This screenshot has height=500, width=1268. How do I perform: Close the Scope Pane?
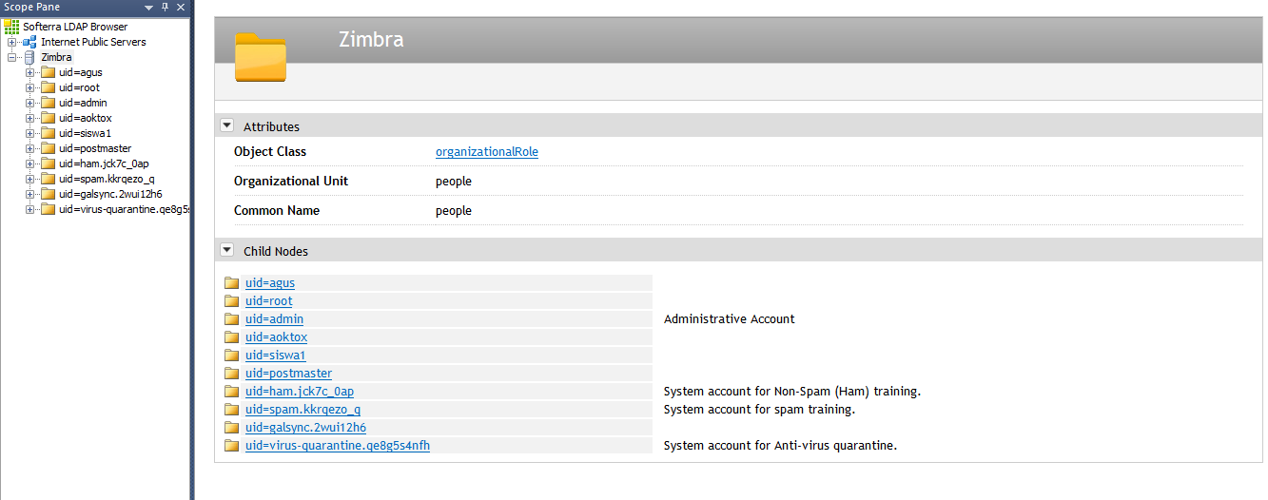pos(181,7)
